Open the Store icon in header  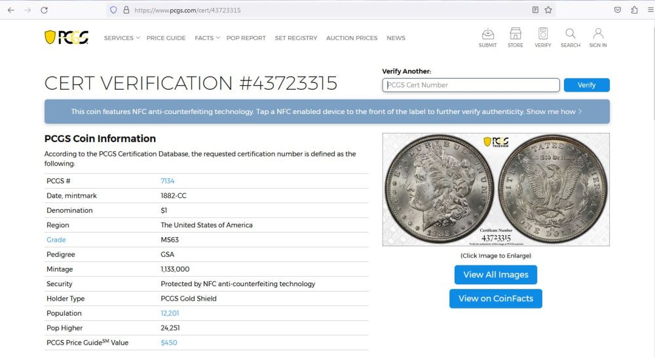click(x=515, y=37)
